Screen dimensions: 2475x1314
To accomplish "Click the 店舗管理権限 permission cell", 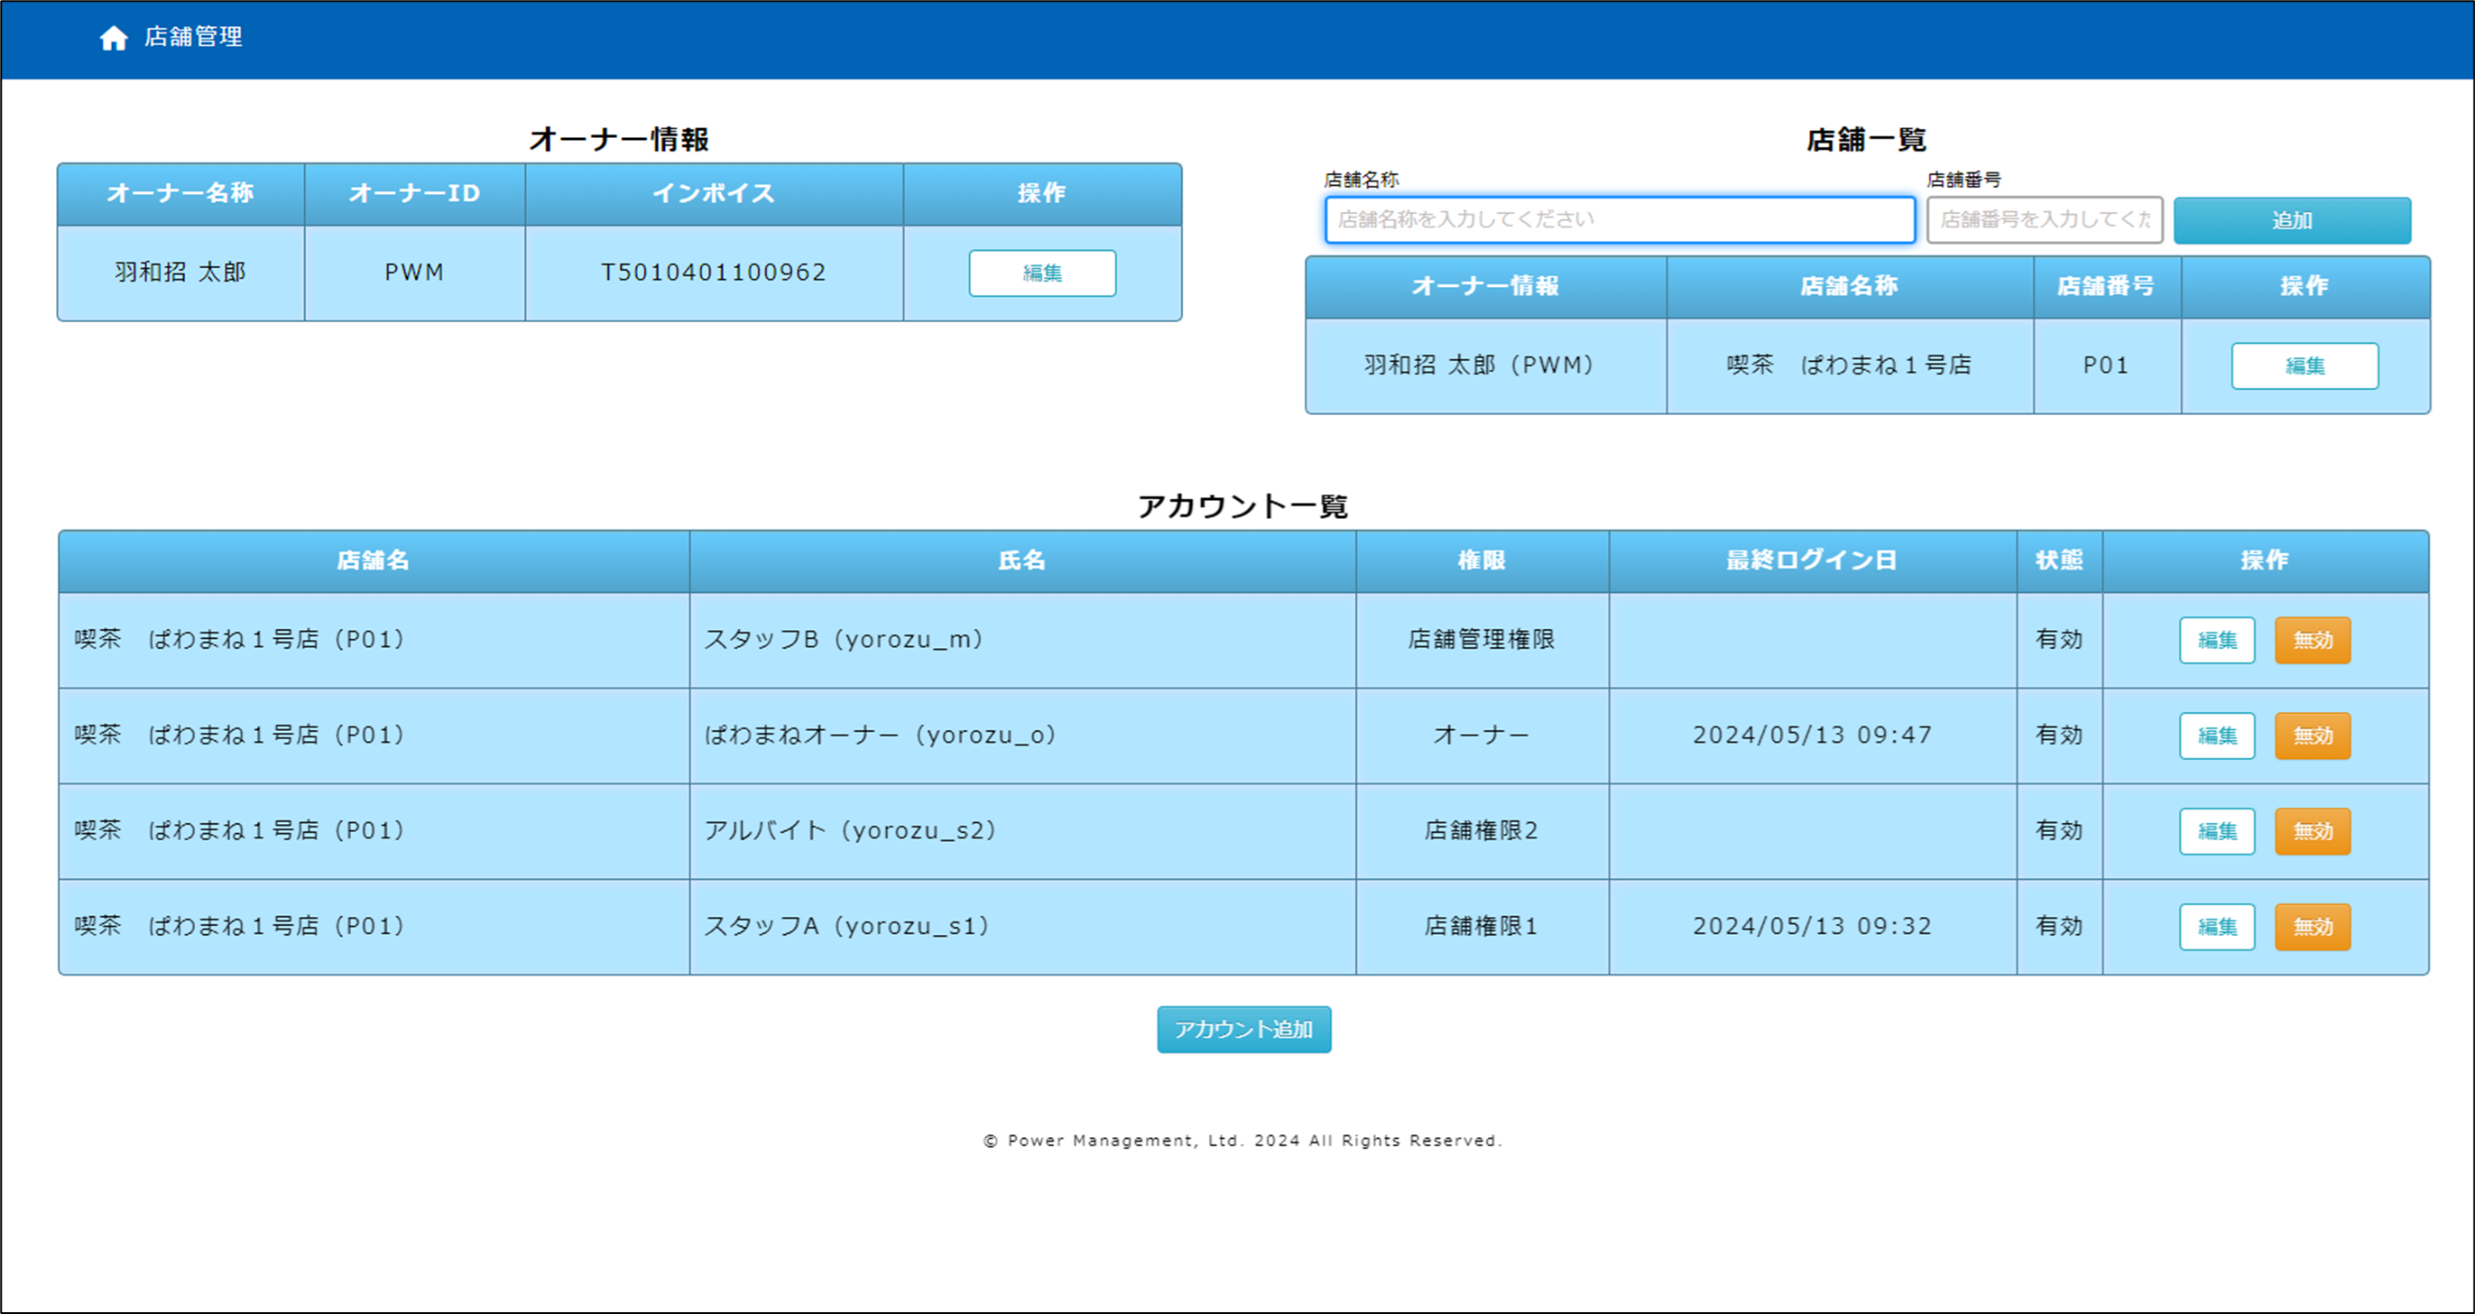I will pyautogui.click(x=1481, y=639).
